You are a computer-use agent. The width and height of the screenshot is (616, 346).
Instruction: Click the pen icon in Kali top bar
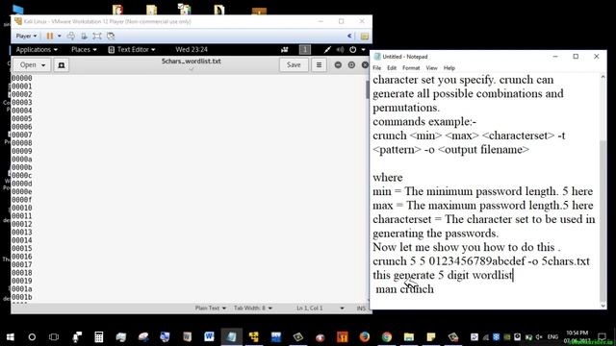[x=327, y=49]
